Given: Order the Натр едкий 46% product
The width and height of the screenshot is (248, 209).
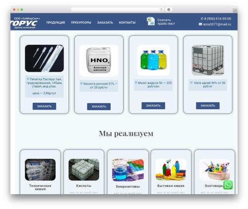Looking at the screenshot, I should (x=208, y=106).
